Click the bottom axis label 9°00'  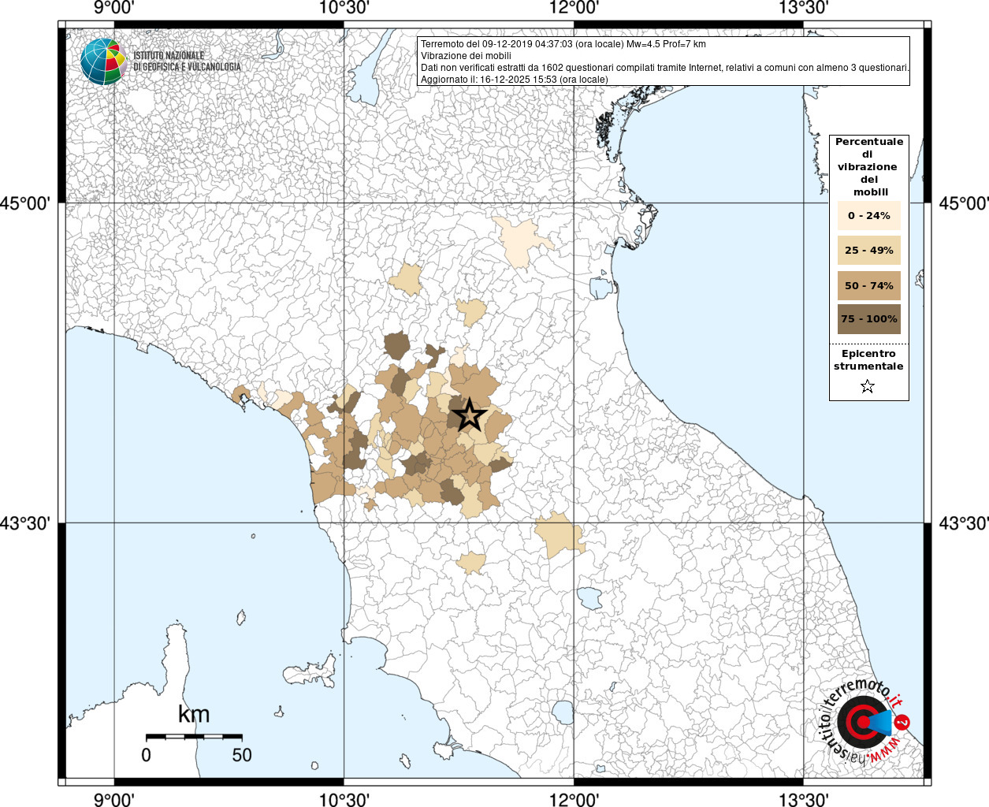coord(113,799)
